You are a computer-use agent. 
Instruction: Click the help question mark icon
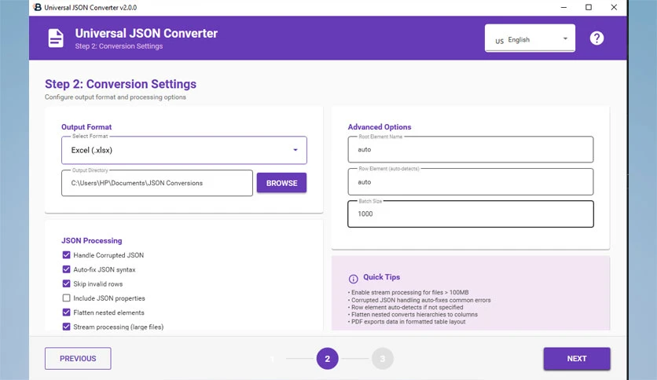[x=596, y=38]
